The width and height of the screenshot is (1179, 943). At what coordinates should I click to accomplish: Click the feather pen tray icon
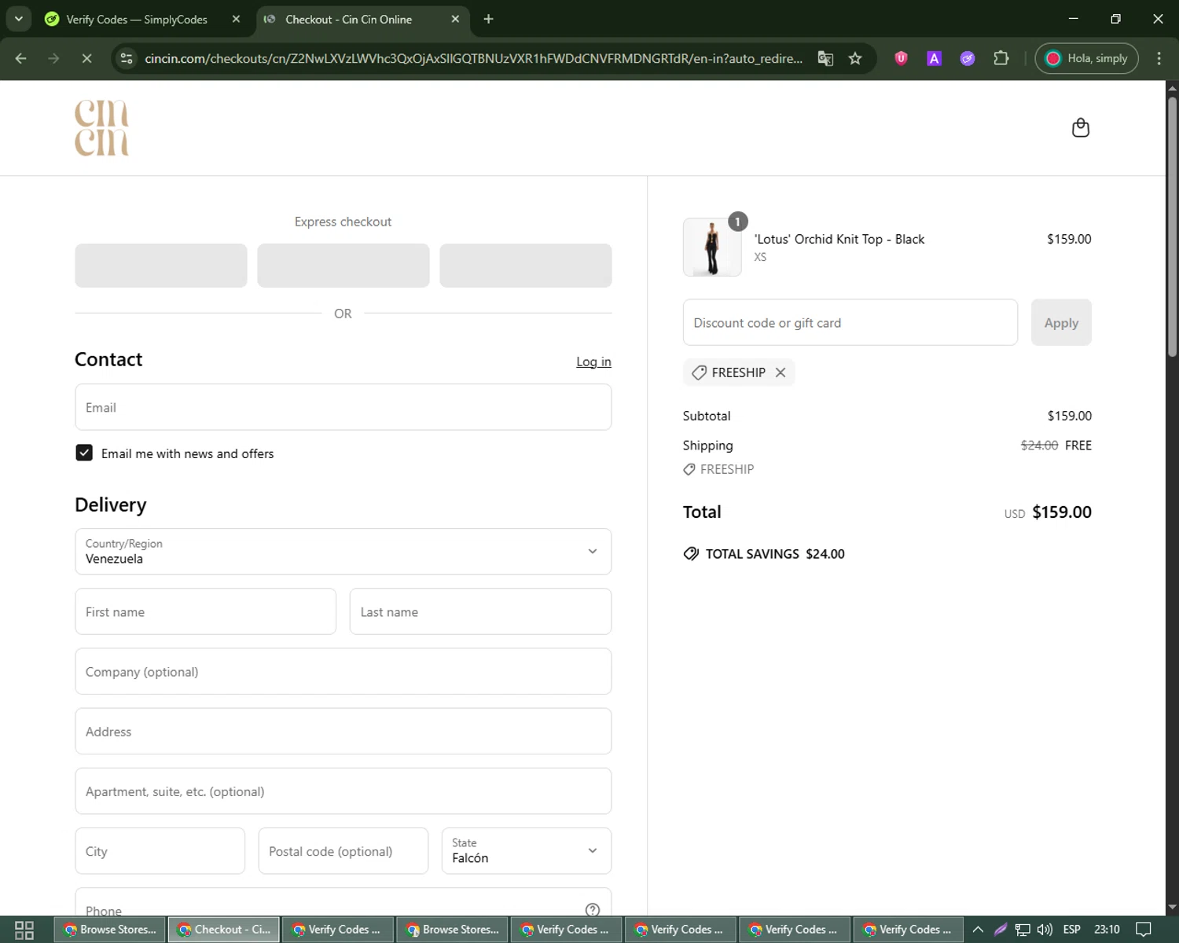(1001, 930)
